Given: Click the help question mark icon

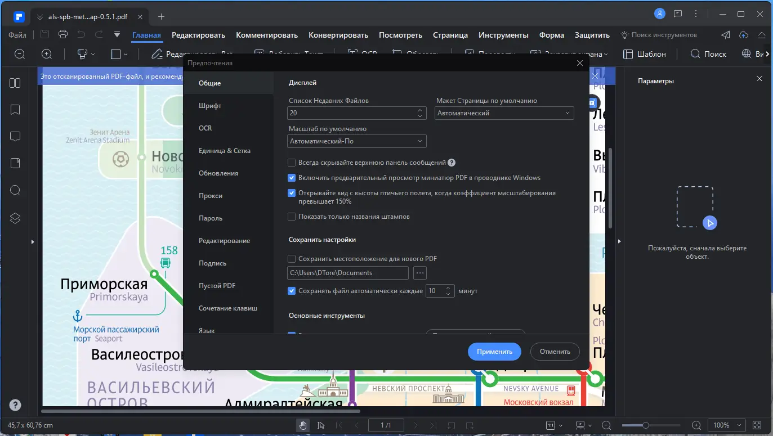Looking at the screenshot, I should click(x=15, y=405).
